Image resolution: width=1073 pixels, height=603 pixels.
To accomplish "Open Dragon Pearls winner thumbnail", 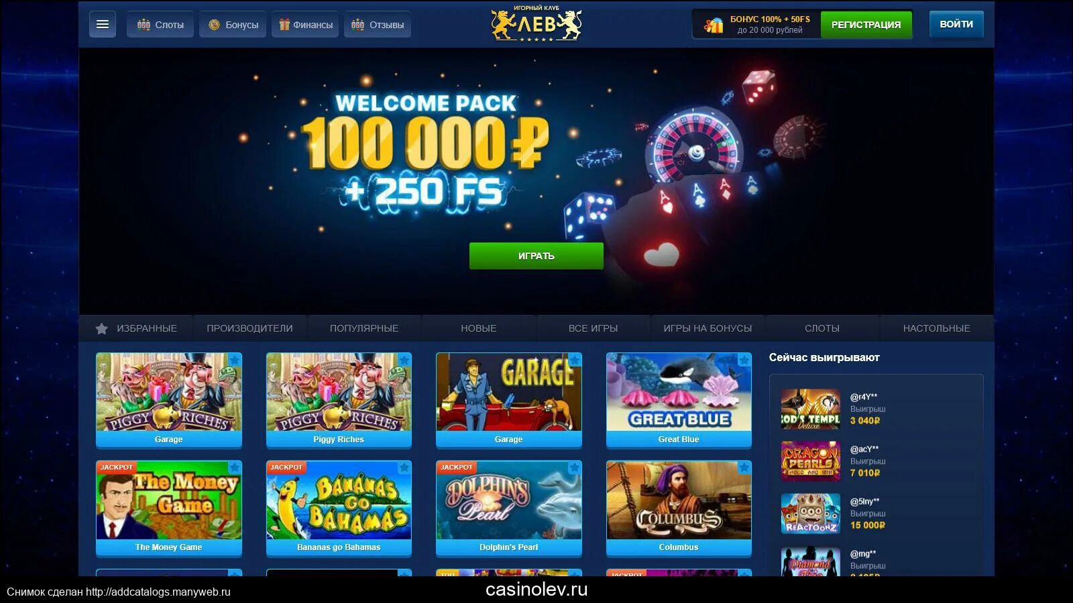I will coord(810,461).
